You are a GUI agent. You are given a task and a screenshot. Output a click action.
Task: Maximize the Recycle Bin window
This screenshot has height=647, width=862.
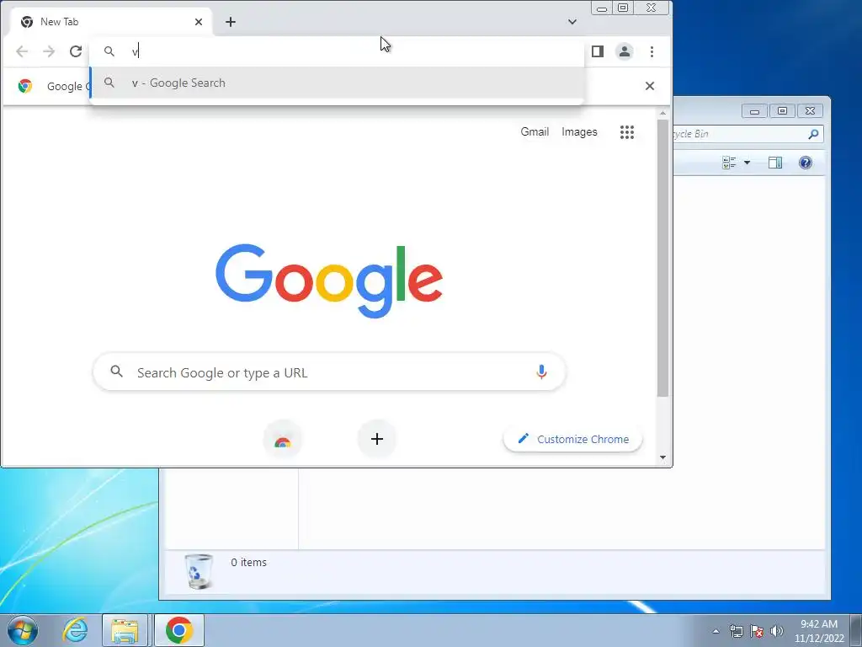[782, 110]
